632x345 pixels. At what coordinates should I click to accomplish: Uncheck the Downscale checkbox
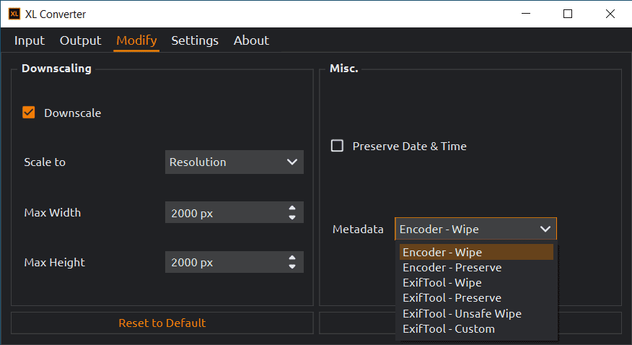click(29, 113)
